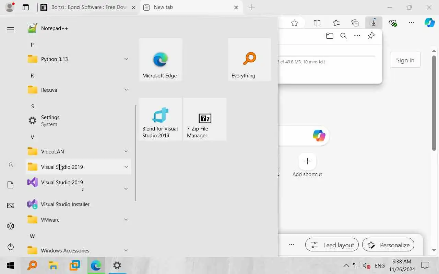
Task: Launch the Visual Studio 2019 app with purple icon
Action: pos(79,182)
